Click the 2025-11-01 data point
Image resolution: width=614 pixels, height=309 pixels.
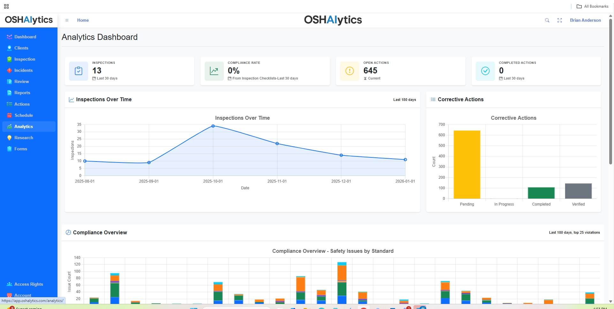pos(277,144)
